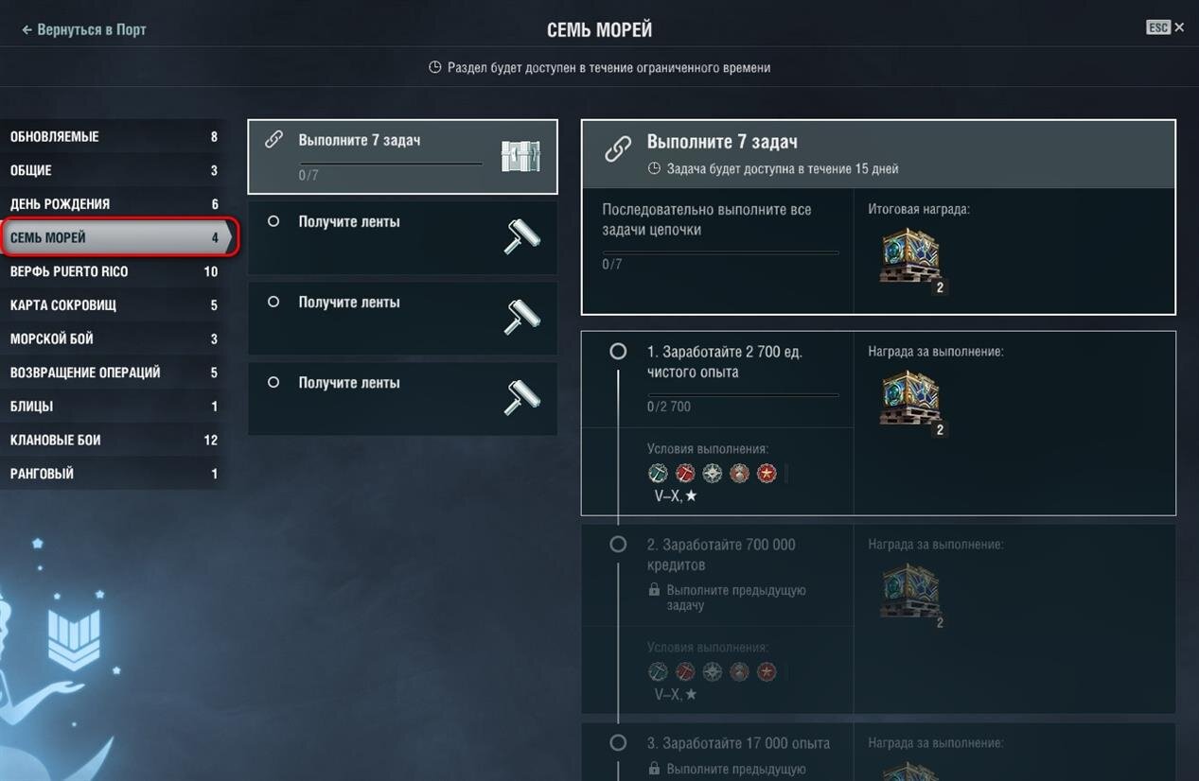Select the circle marker of the last ribbons mission
The image size is (1199, 781).
click(273, 382)
